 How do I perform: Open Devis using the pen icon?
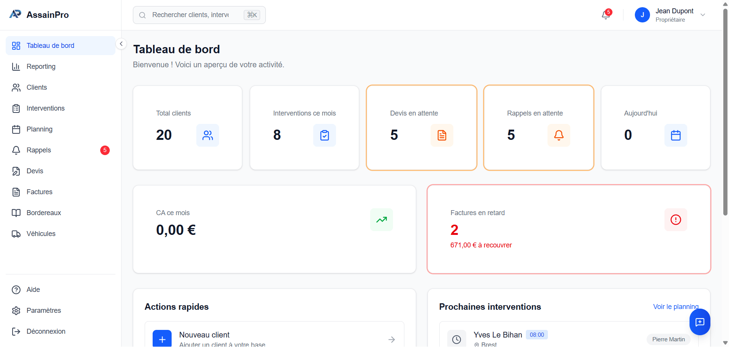pyautogui.click(x=16, y=171)
